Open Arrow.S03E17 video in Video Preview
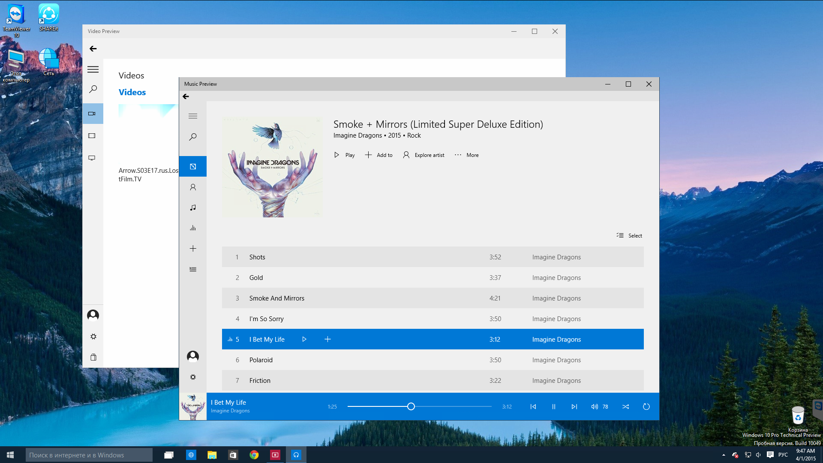Viewport: 823px width, 463px height. (x=148, y=144)
